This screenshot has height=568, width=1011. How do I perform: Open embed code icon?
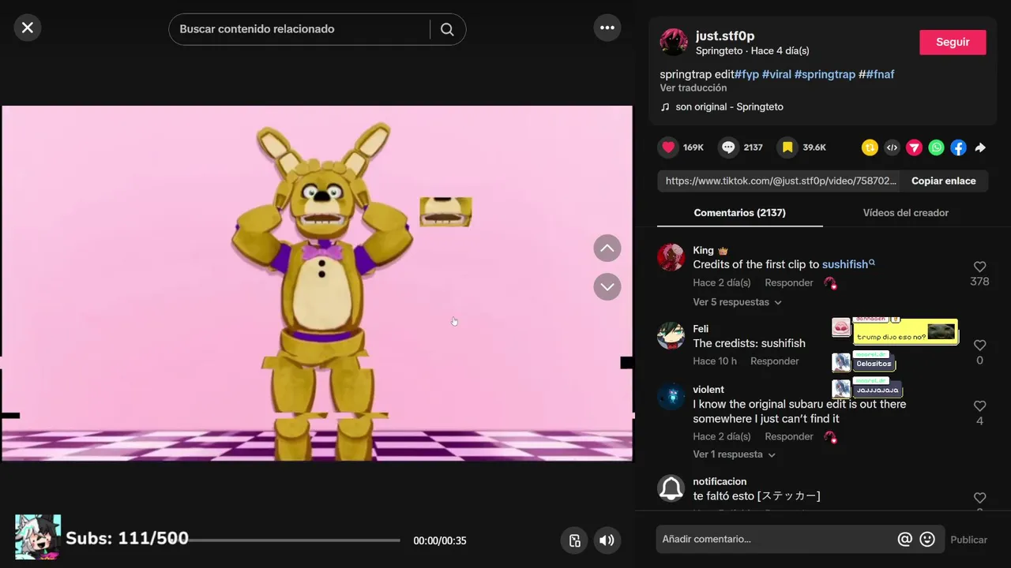(x=892, y=148)
